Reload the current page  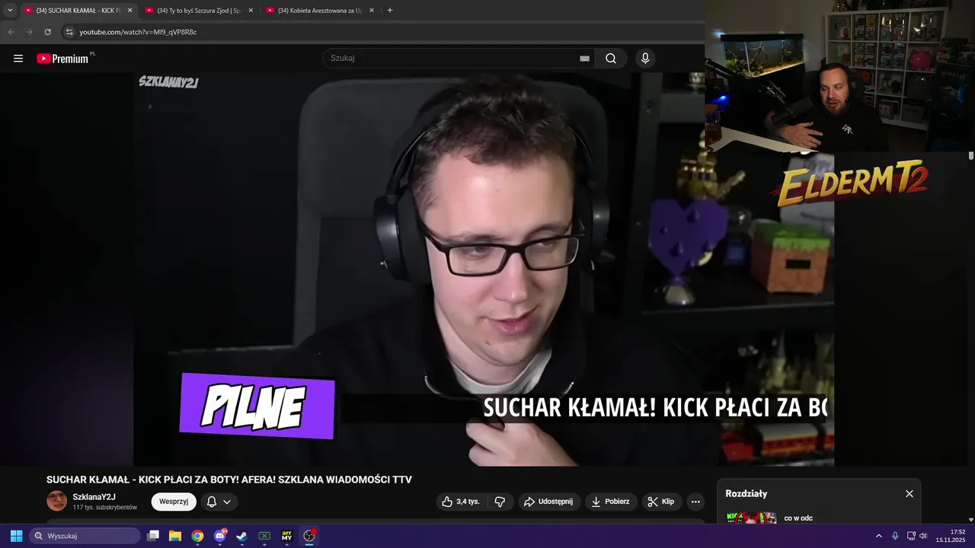point(47,32)
